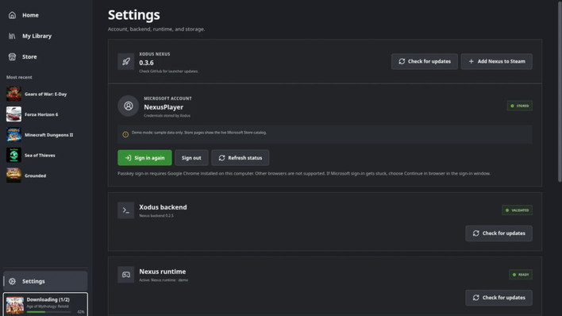
Task: Check for updates for Nexus runtime
Action: point(498,298)
